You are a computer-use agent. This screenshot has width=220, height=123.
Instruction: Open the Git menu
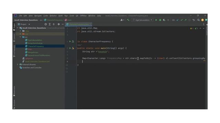[77, 16]
